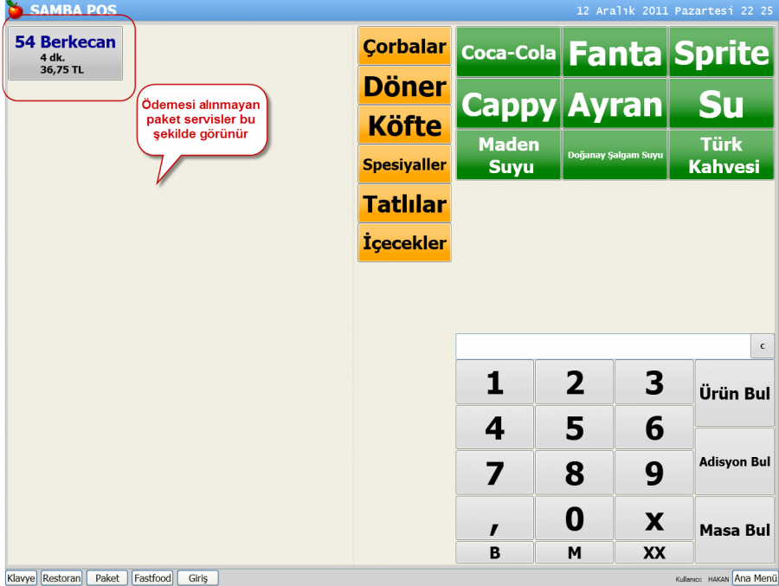The width and height of the screenshot is (779, 586).
Task: Tap numpad key 7
Action: [x=495, y=473]
